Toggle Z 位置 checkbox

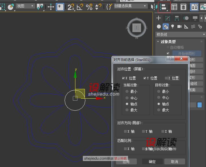pos(166,78)
